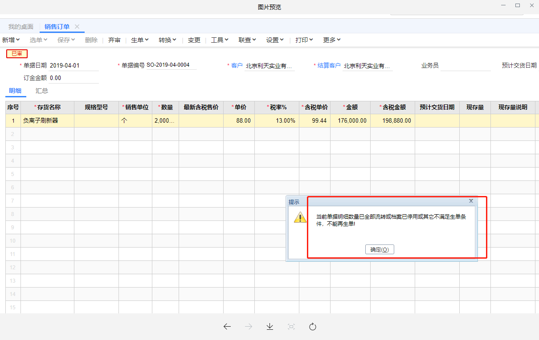
Task: Maximize the 图片预览 window
Action: (x=518, y=5)
